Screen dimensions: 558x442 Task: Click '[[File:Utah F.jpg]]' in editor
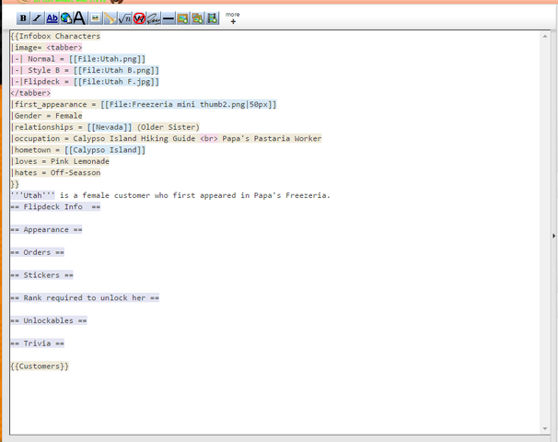pos(116,82)
